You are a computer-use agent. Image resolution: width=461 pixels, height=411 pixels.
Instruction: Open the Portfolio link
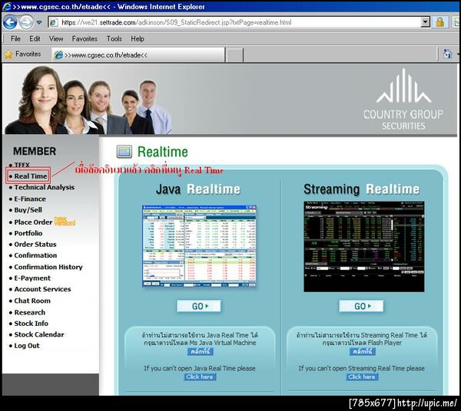28,233
